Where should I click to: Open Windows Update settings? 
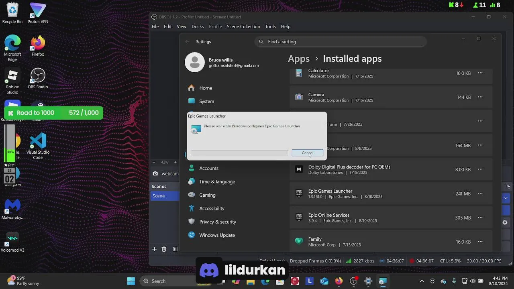pyautogui.click(x=217, y=235)
